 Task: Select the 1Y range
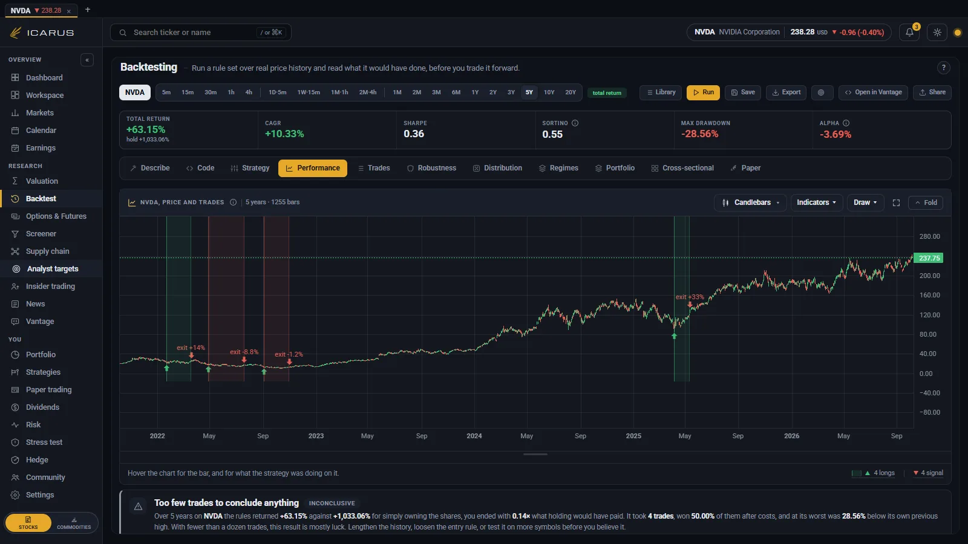(x=475, y=92)
